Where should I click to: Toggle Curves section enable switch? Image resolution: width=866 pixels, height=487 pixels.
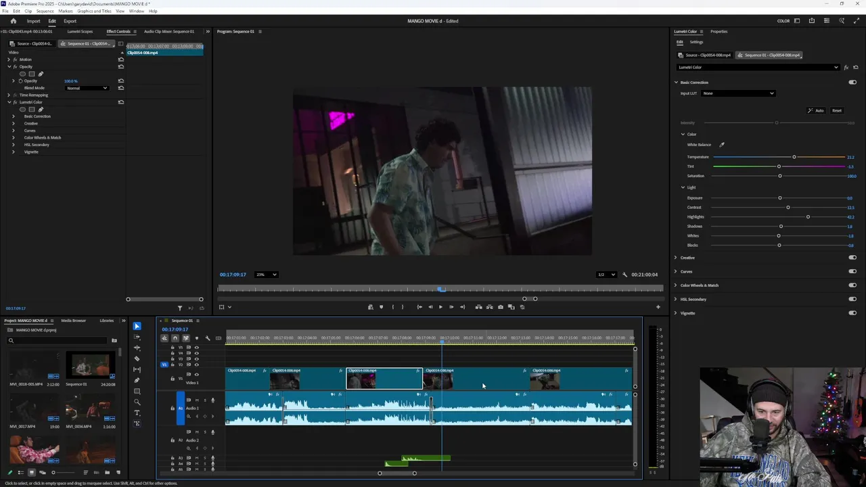852,271
